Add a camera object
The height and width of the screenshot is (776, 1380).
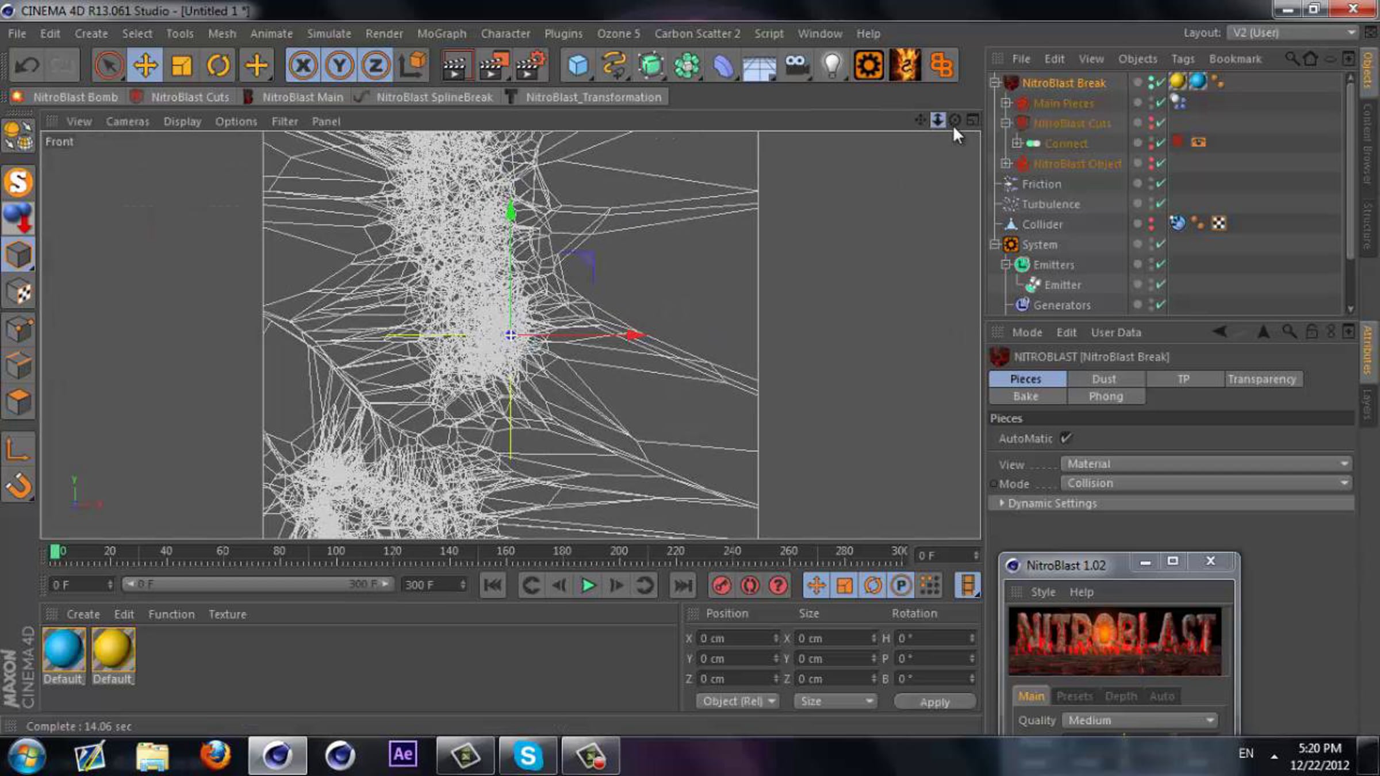tap(796, 65)
